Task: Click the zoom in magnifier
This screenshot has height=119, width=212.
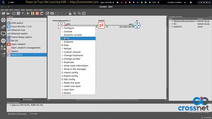Action: click(75, 13)
